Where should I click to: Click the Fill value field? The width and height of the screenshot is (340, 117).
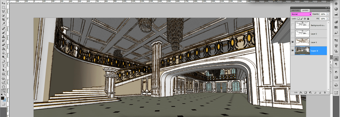(323, 19)
